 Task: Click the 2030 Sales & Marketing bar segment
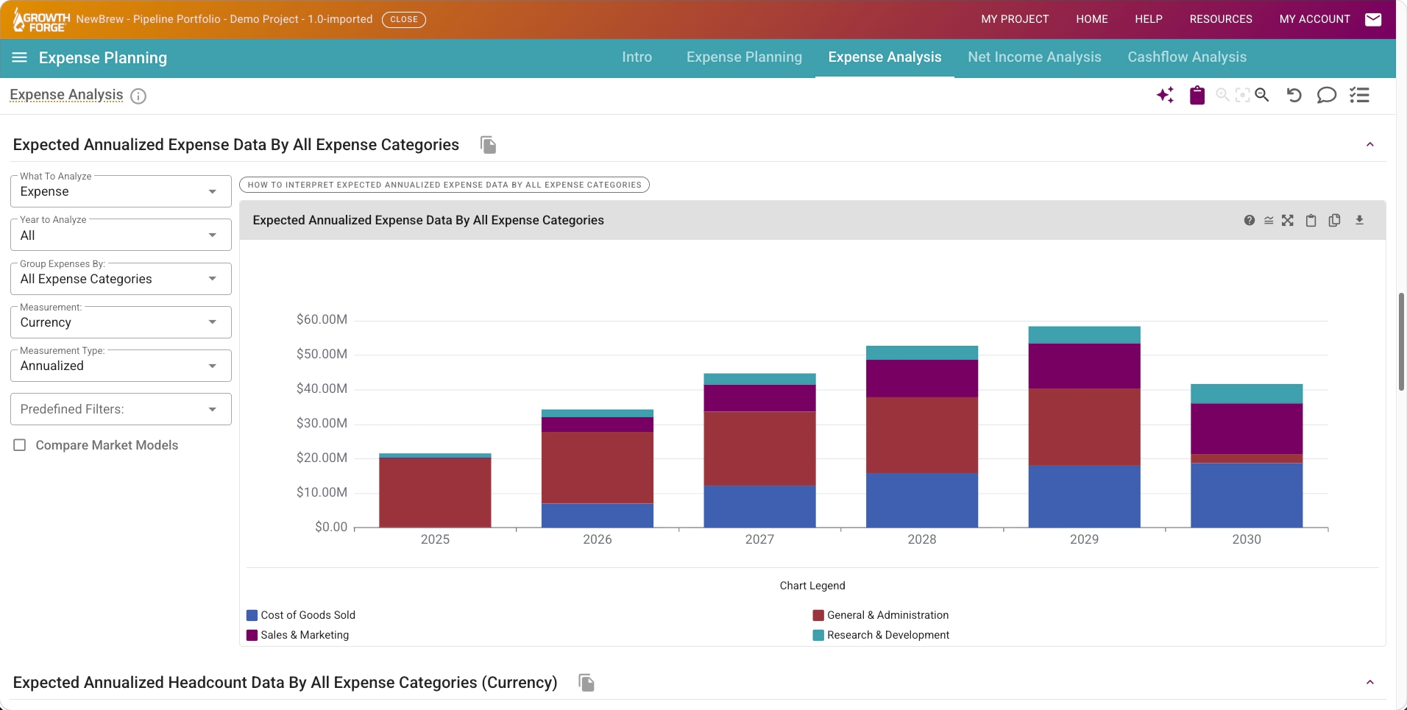[1247, 428]
